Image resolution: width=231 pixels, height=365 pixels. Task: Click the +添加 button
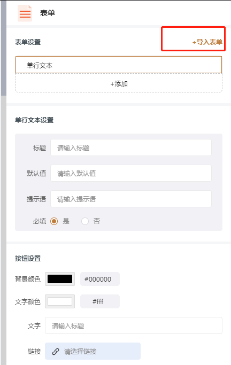point(119,83)
